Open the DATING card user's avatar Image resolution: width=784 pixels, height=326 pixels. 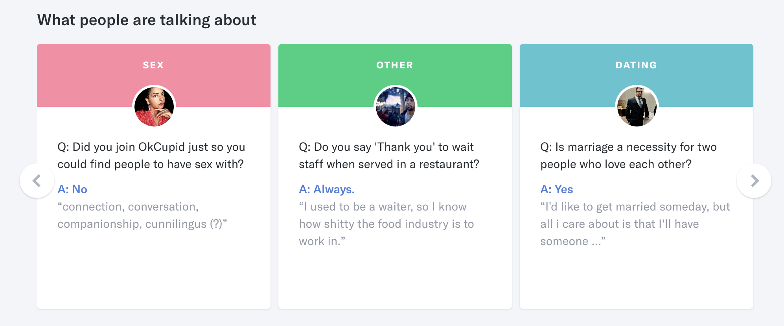(637, 106)
